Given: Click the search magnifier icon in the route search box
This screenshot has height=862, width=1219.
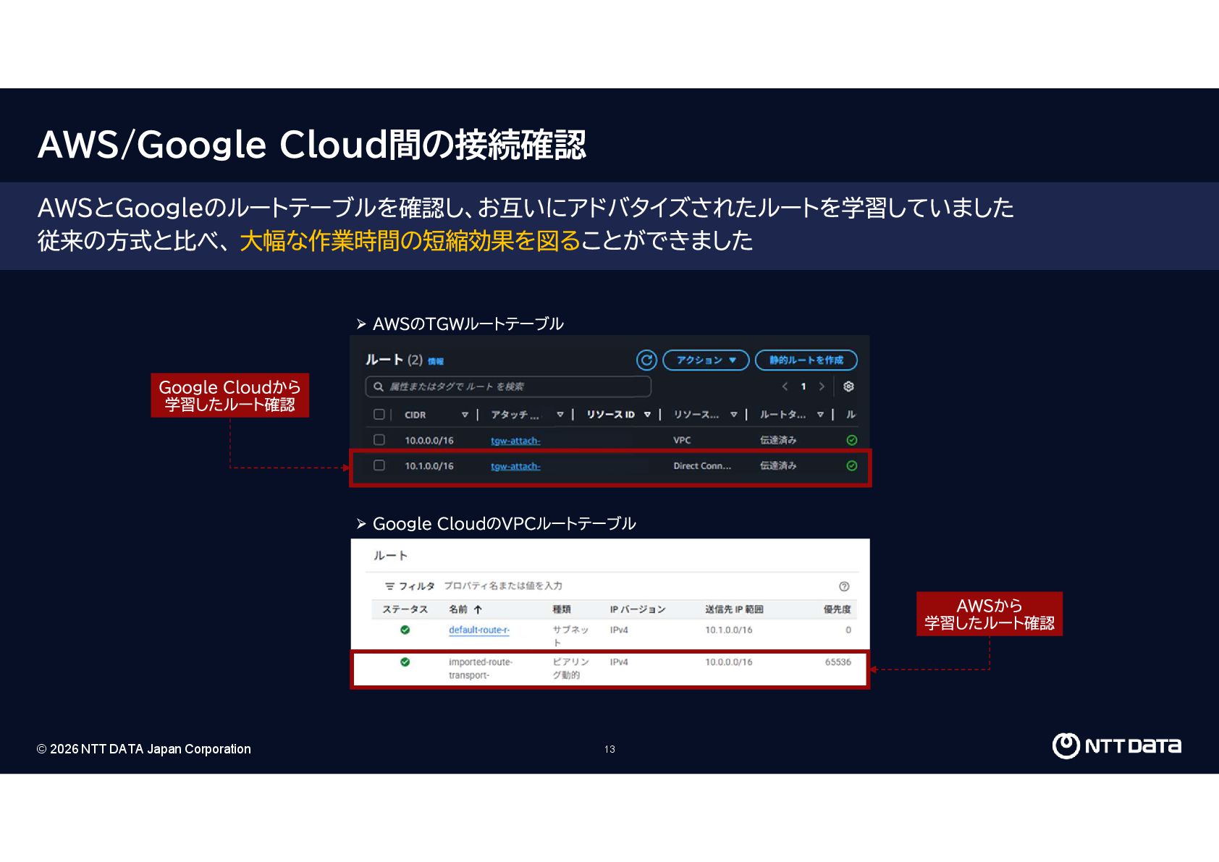Looking at the screenshot, I should (378, 386).
